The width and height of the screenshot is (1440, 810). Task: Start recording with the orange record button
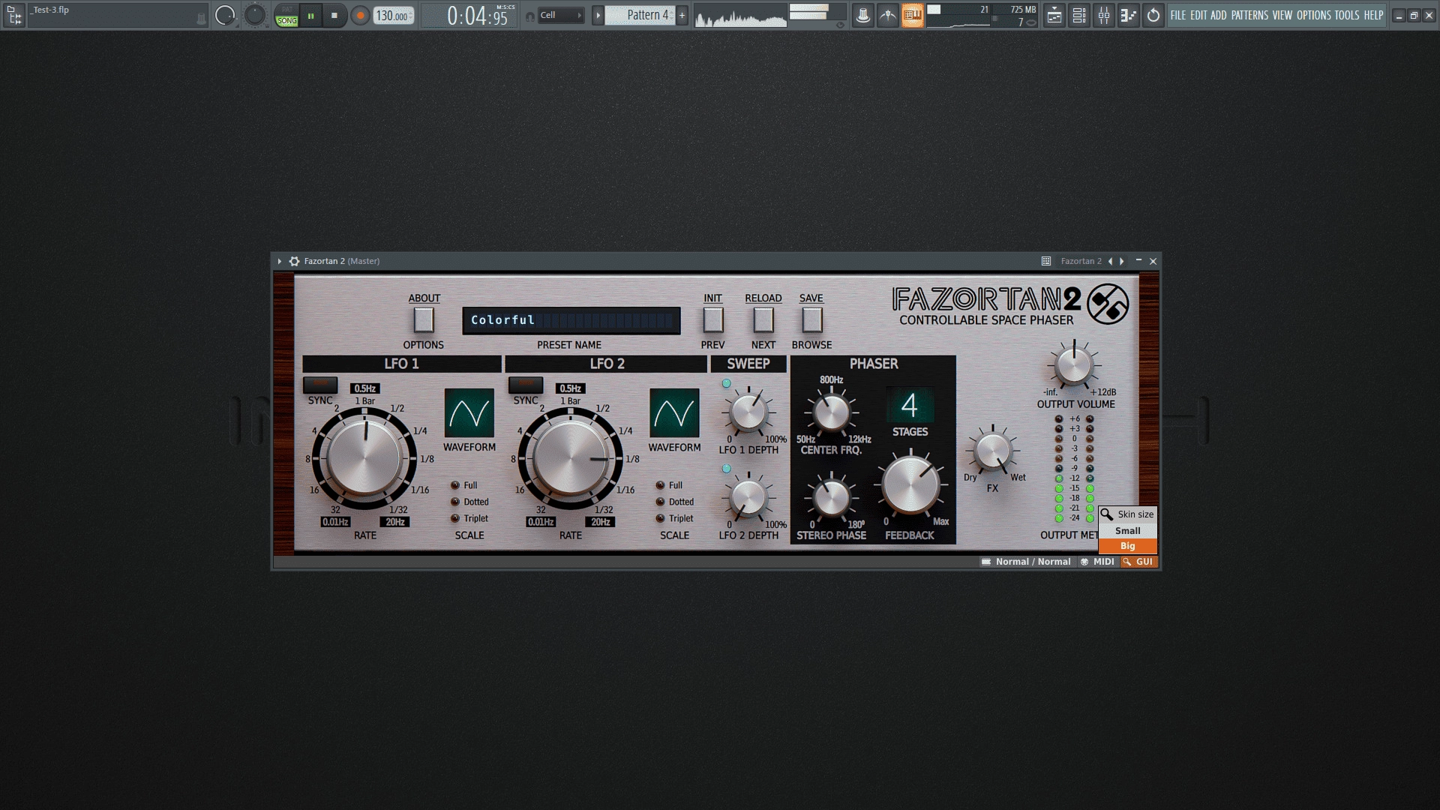pyautogui.click(x=360, y=15)
